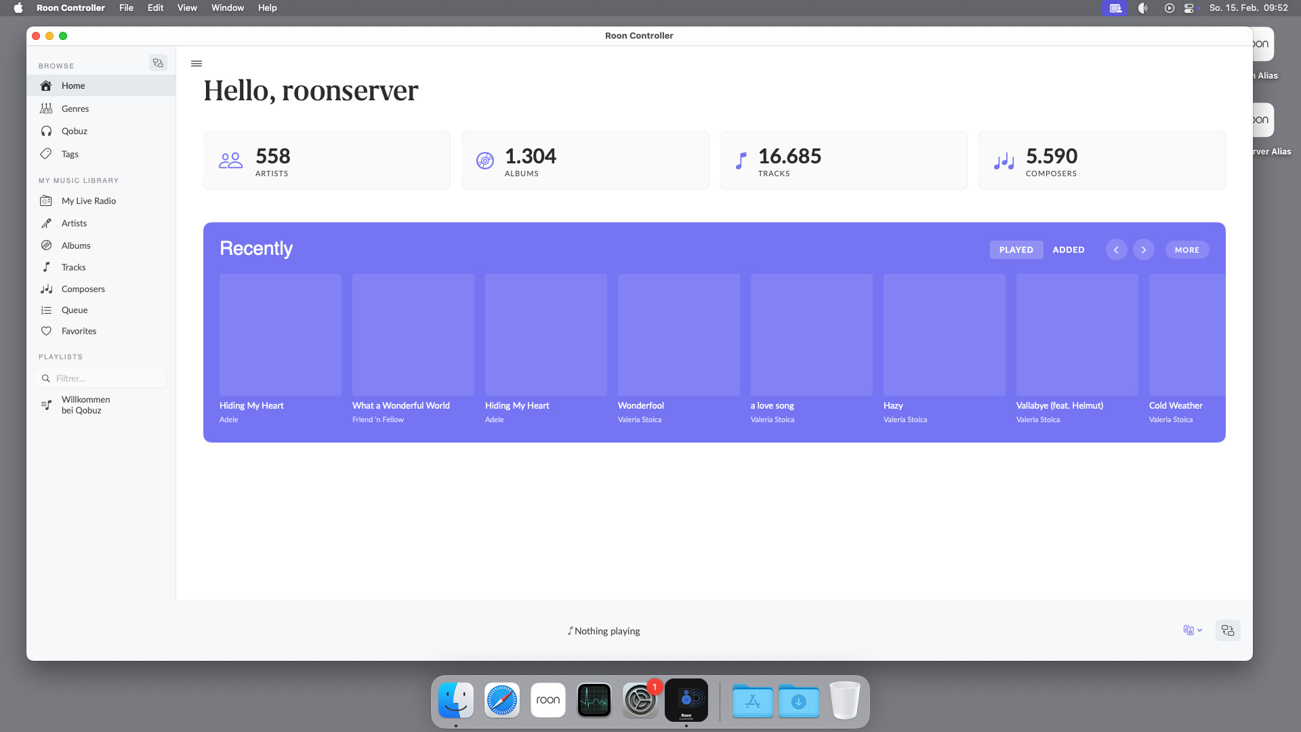Click the zone picker icon bottom right

tap(1228, 630)
